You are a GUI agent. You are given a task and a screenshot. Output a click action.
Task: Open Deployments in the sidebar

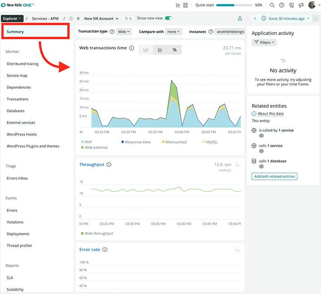point(18,234)
